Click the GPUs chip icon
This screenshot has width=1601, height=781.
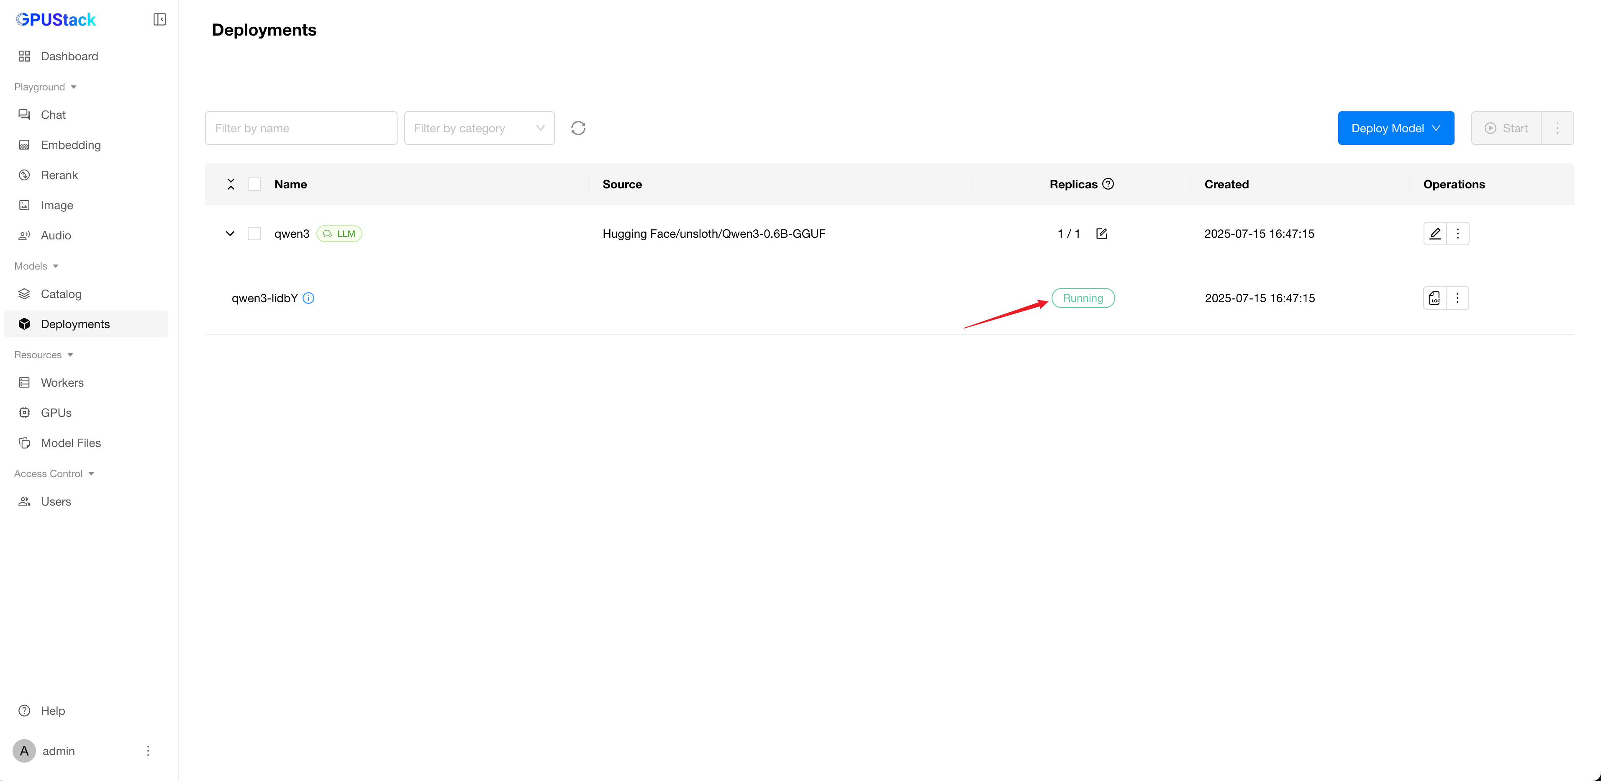tap(24, 413)
